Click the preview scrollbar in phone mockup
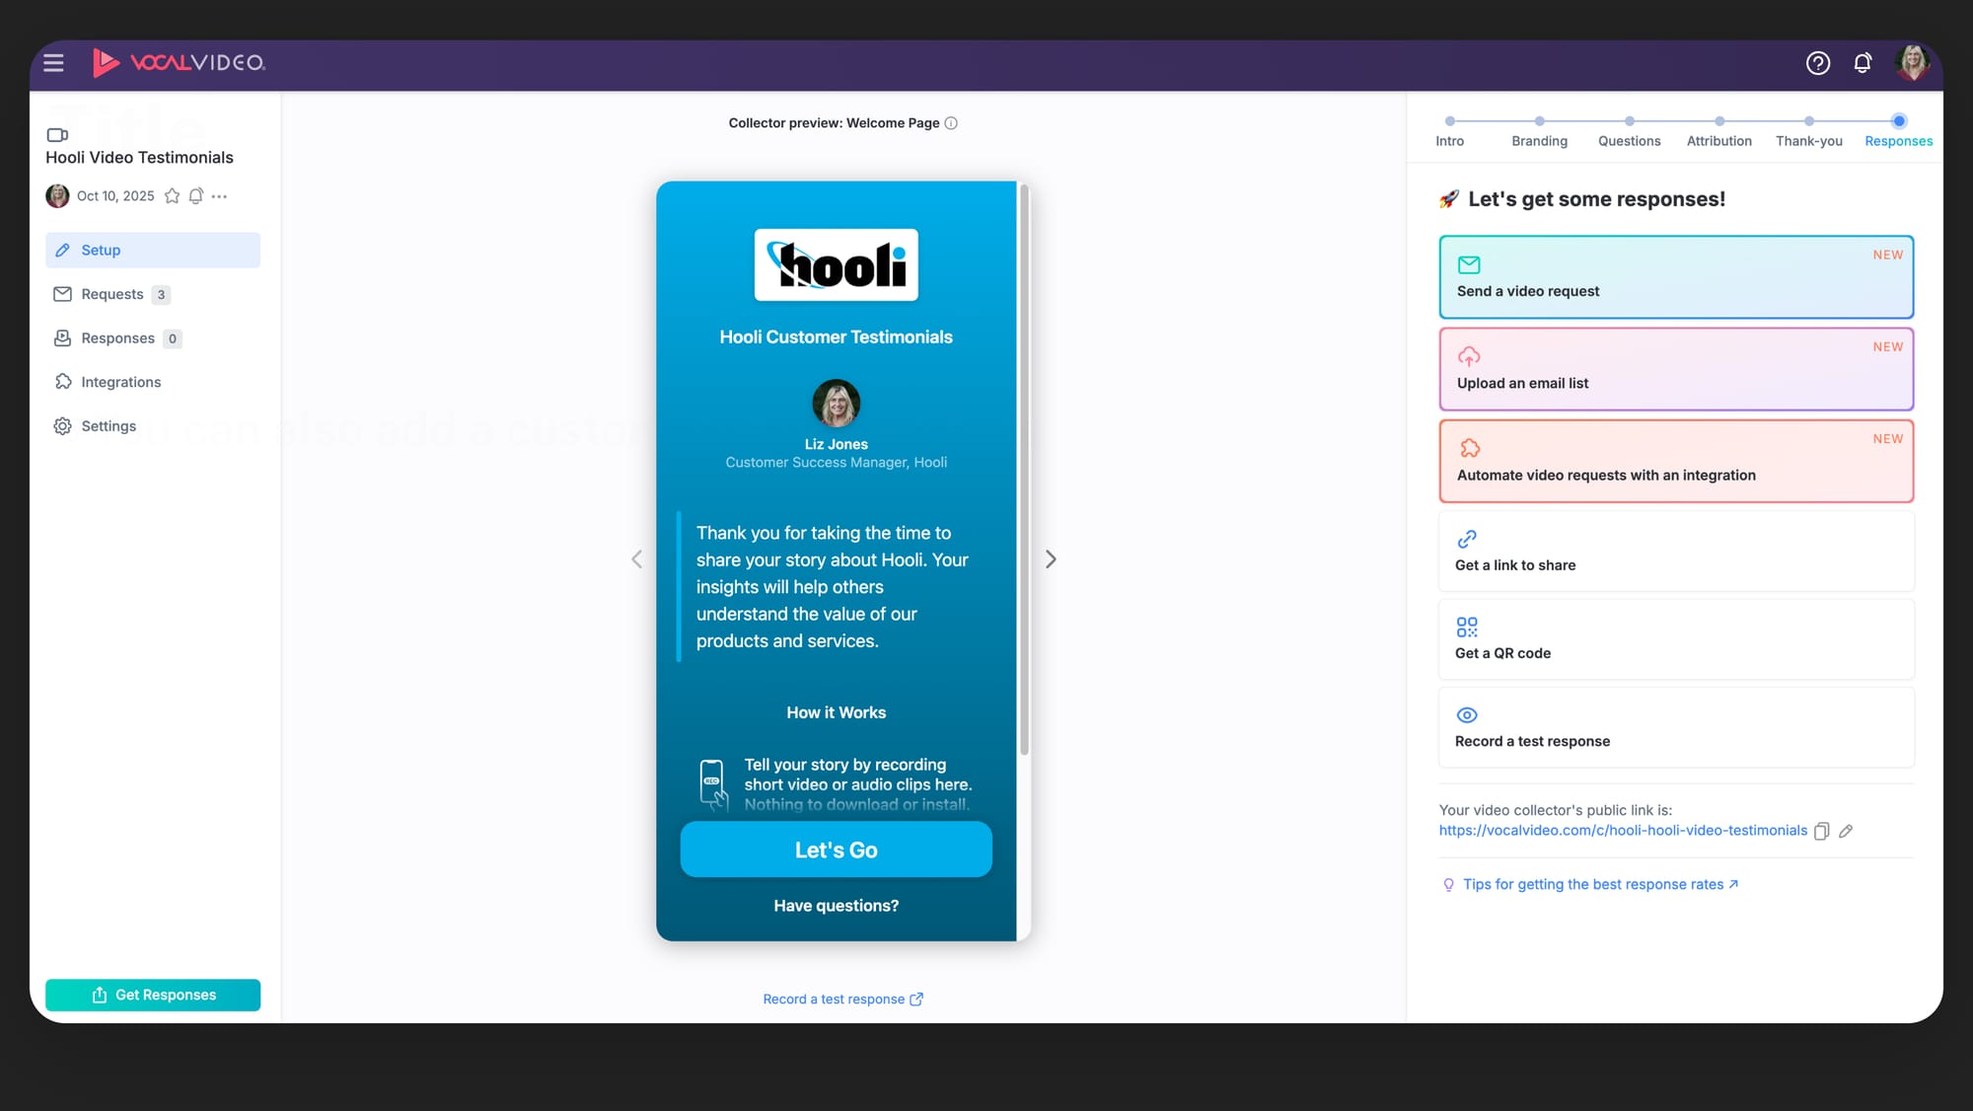This screenshot has width=1973, height=1111. (x=1024, y=470)
